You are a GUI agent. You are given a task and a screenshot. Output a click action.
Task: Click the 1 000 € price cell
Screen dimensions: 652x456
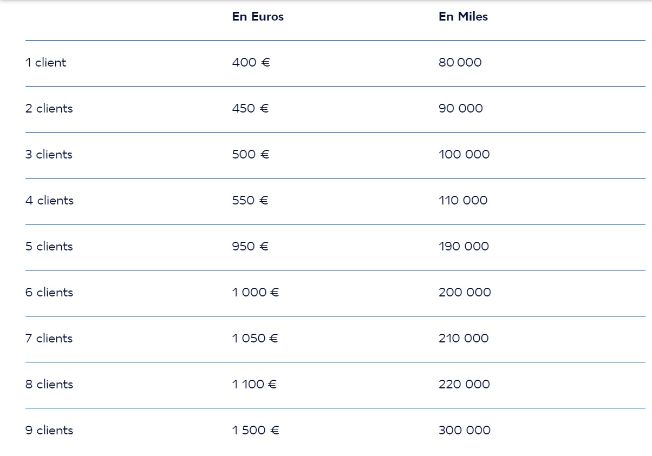pos(256,293)
